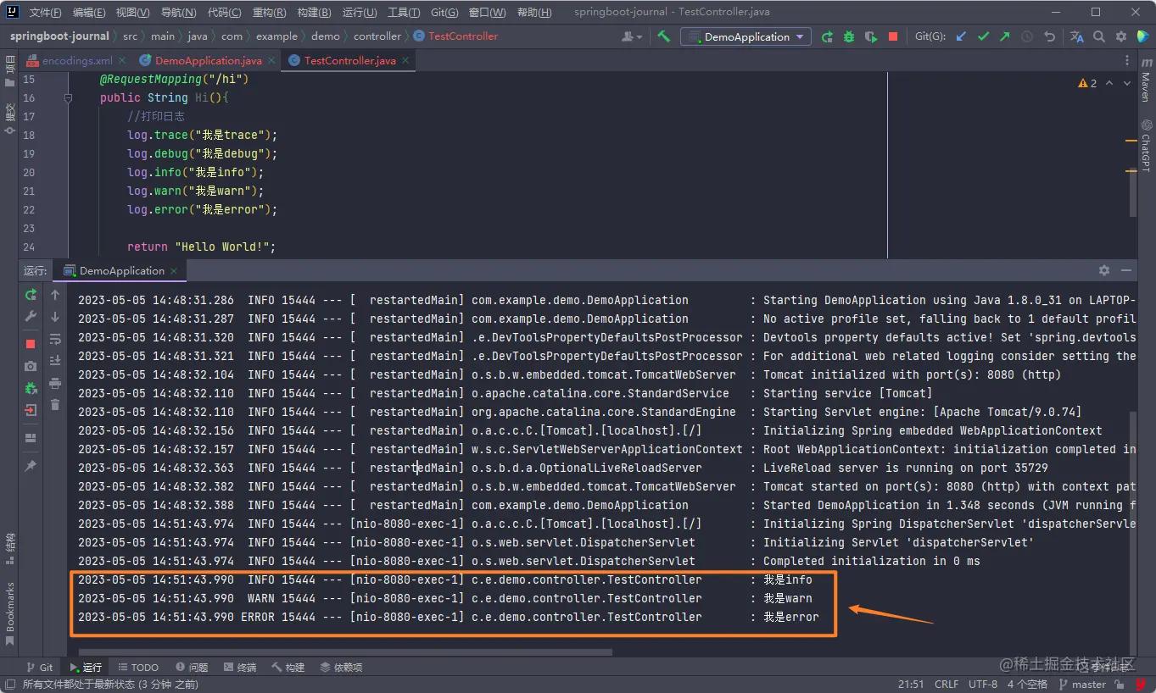Clear console output with trash icon
This screenshot has width=1156, height=693.
[x=55, y=405]
